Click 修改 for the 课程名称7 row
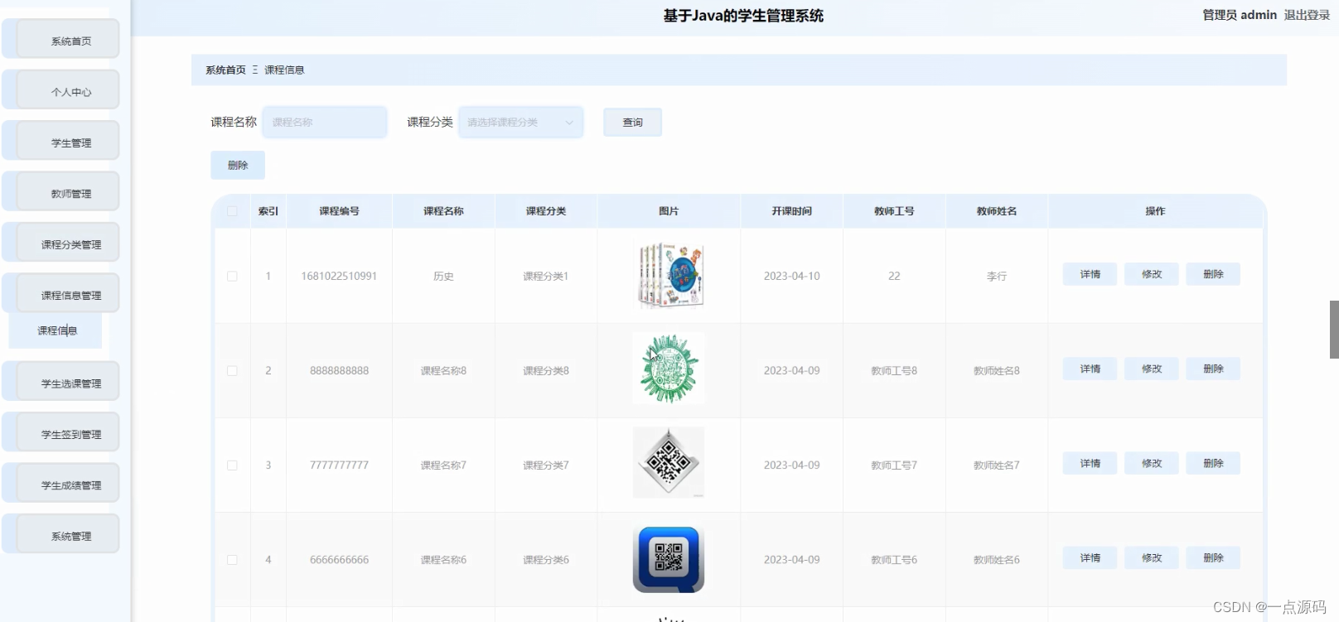 coord(1152,463)
